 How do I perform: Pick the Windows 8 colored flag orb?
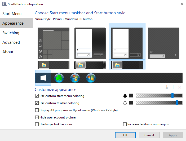pos(91,78)
